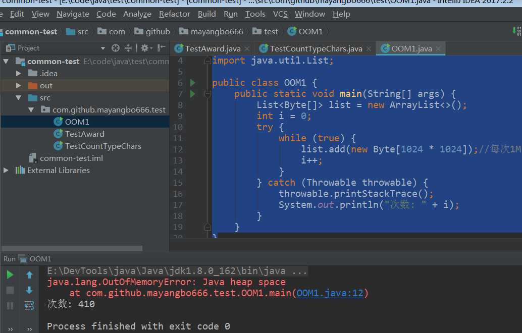This screenshot has height=333, width=522.
Task: Open the Refactor menu
Action: 175,14
